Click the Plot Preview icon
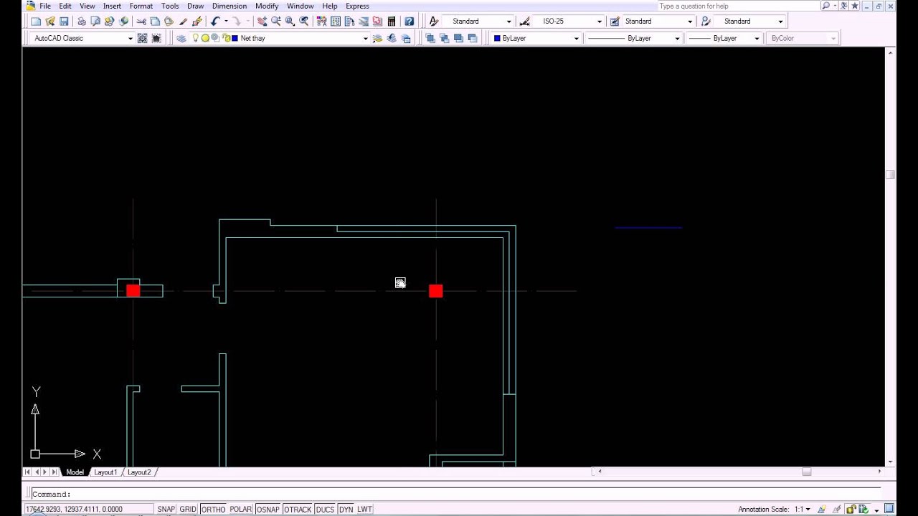 click(95, 21)
